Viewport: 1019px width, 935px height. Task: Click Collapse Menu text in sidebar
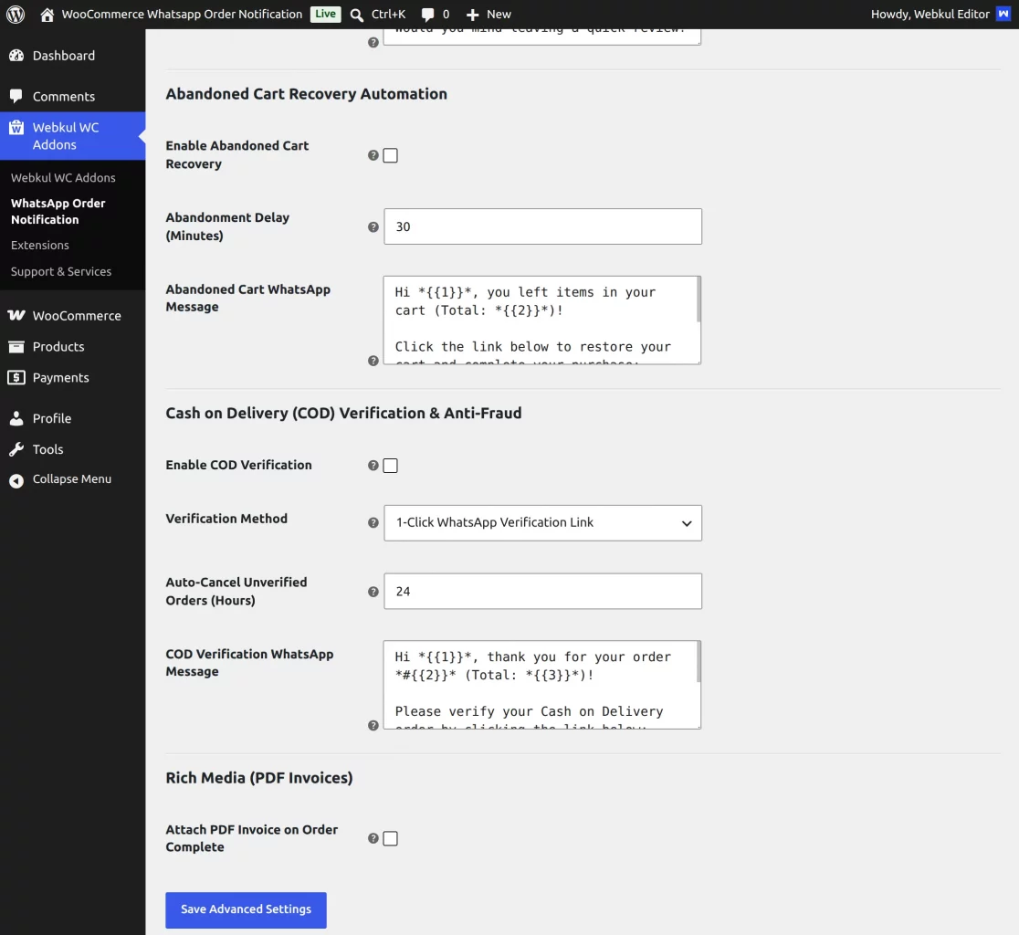click(x=72, y=478)
